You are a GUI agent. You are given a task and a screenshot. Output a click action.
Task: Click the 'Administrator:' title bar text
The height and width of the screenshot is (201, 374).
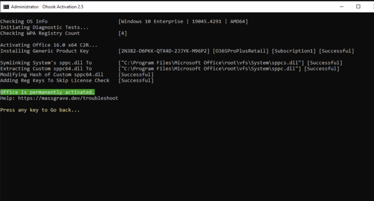(x=25, y=7)
